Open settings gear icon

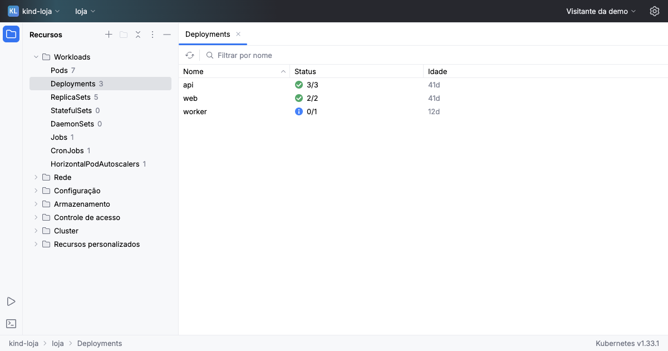point(655,11)
